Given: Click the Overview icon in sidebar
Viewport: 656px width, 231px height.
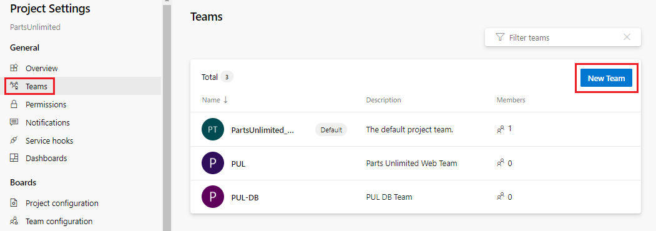Looking at the screenshot, I should point(14,68).
